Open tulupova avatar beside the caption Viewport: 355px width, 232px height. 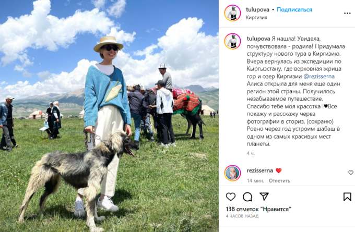point(232,41)
